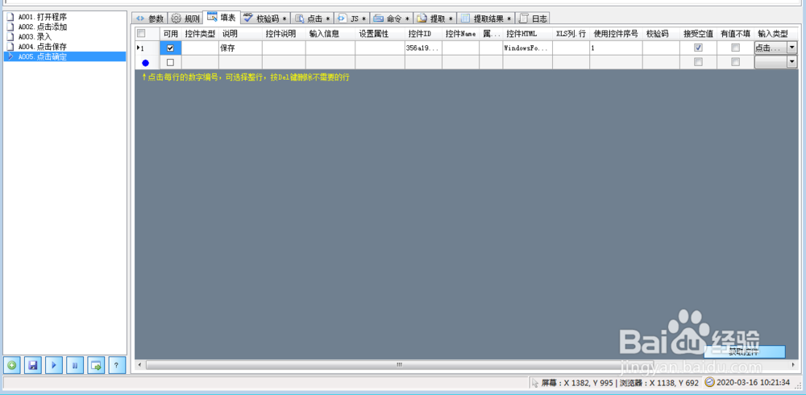Click the green add step icon
Screen dimensions: 806x395
12,366
